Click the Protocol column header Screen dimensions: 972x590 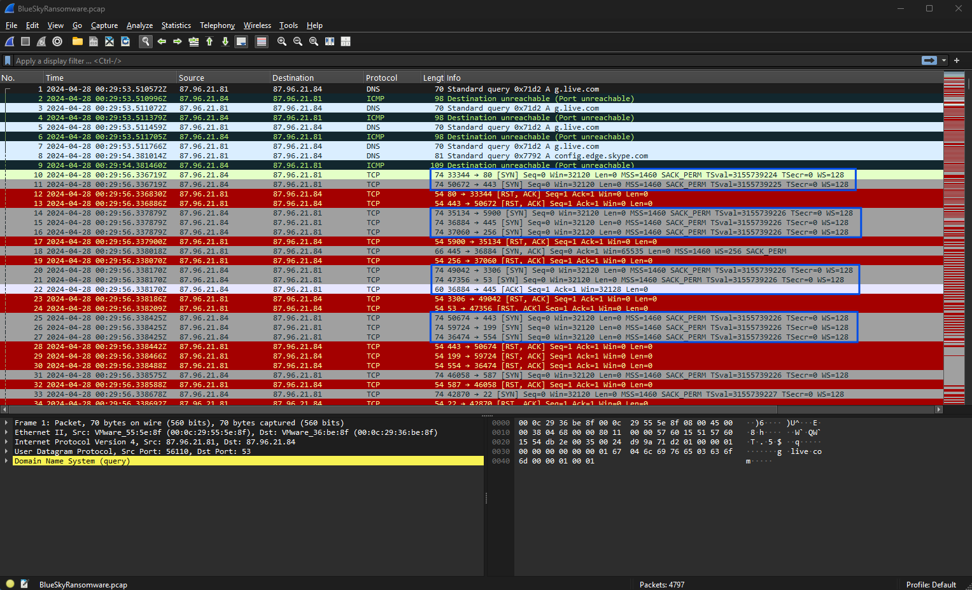tap(381, 78)
